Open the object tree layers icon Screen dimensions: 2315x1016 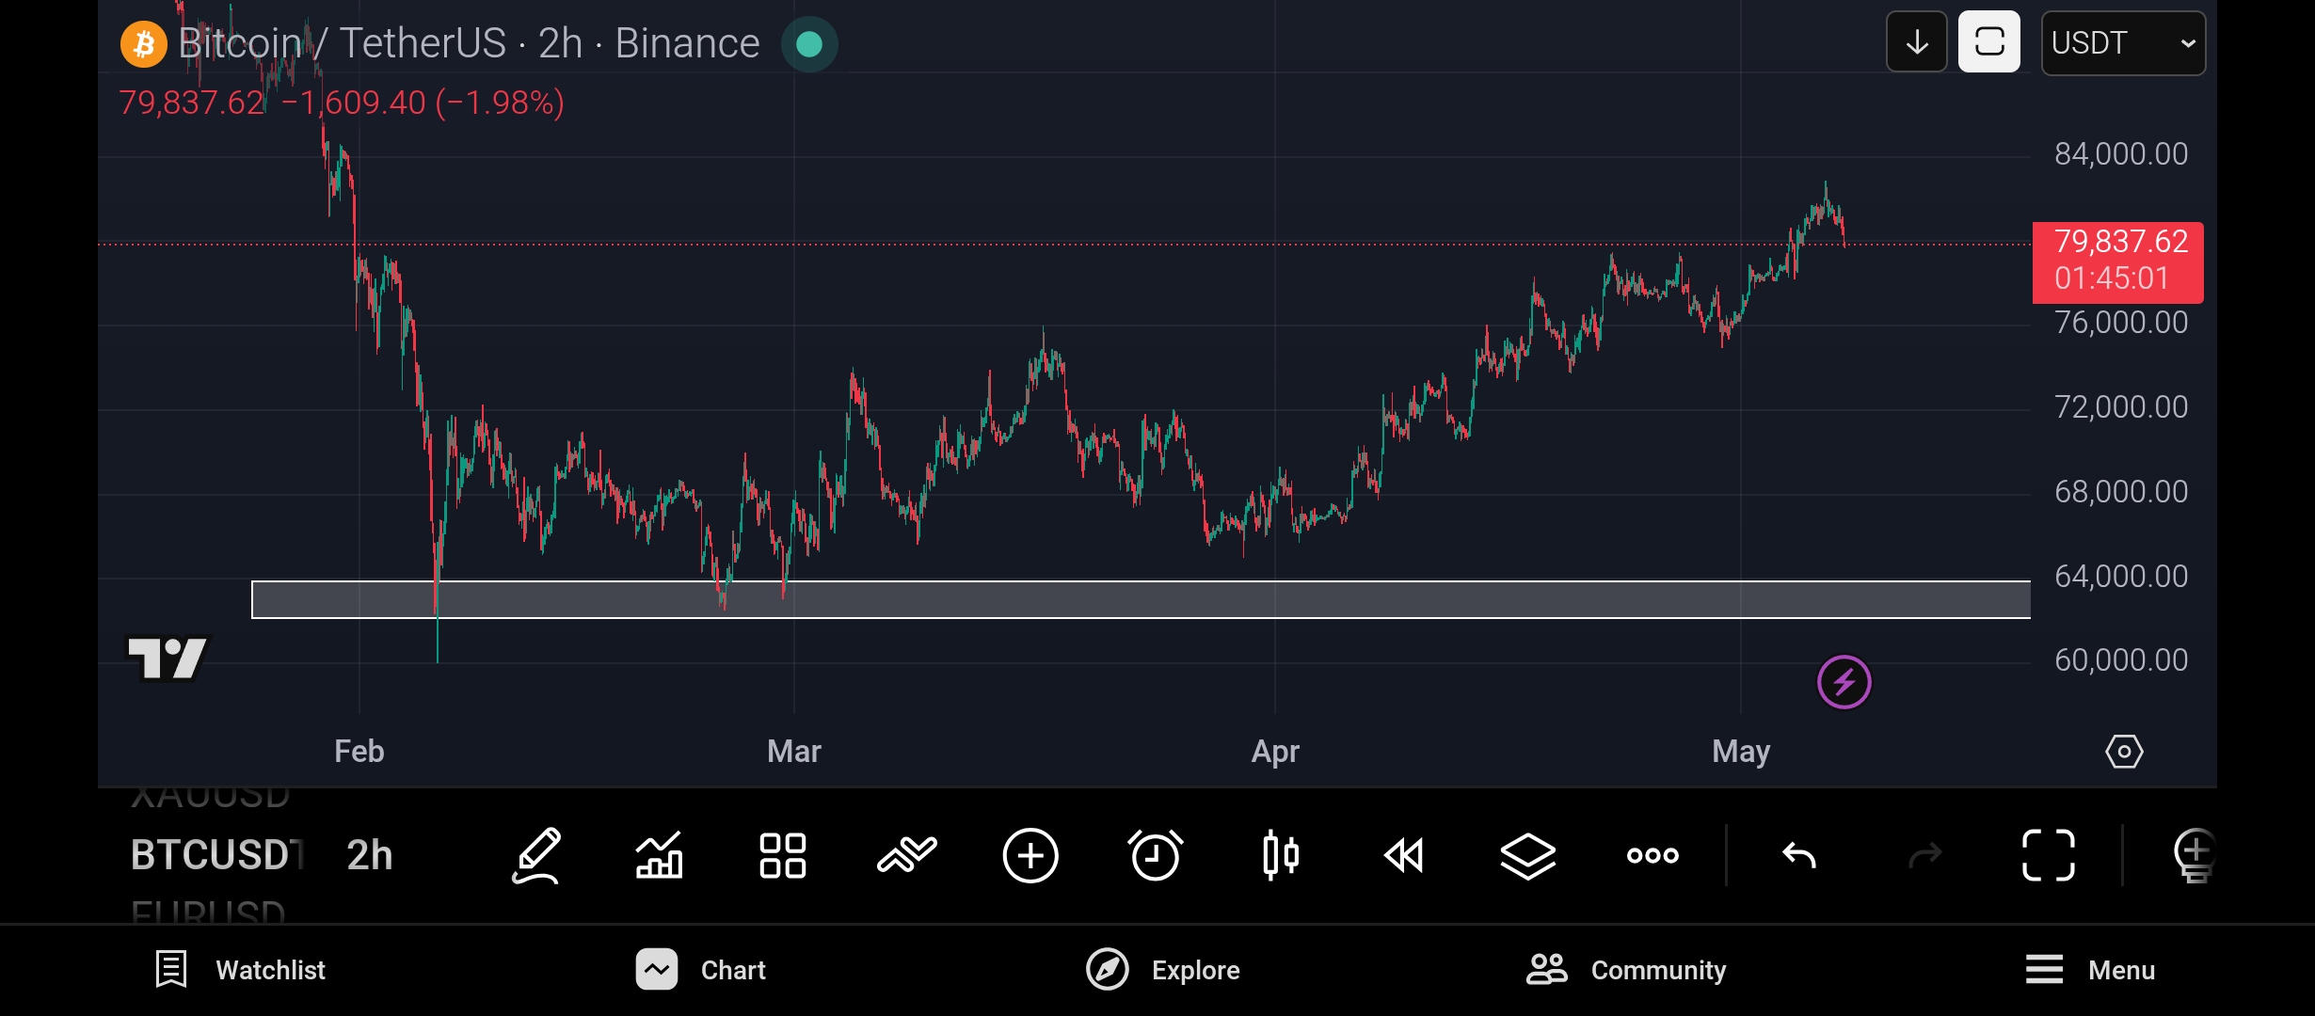1528,856
